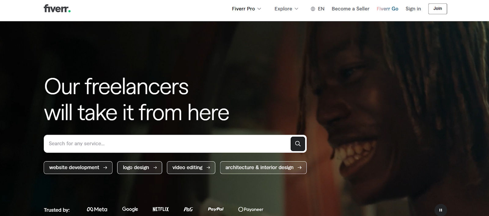The image size is (489, 216).
Task: Pause the background hero video
Action: click(x=440, y=210)
